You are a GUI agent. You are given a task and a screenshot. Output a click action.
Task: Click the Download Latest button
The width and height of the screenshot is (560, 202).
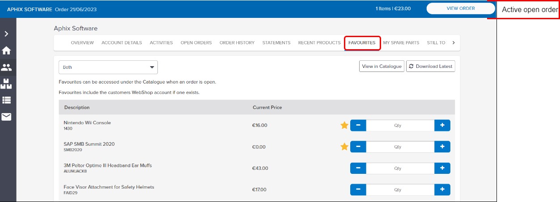(x=430, y=67)
